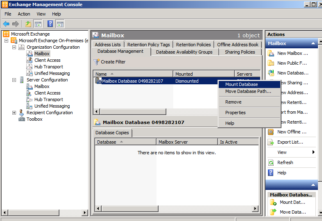322x221 pixels.
Task: Open the Action menu in the menu bar
Action: coord(24,14)
